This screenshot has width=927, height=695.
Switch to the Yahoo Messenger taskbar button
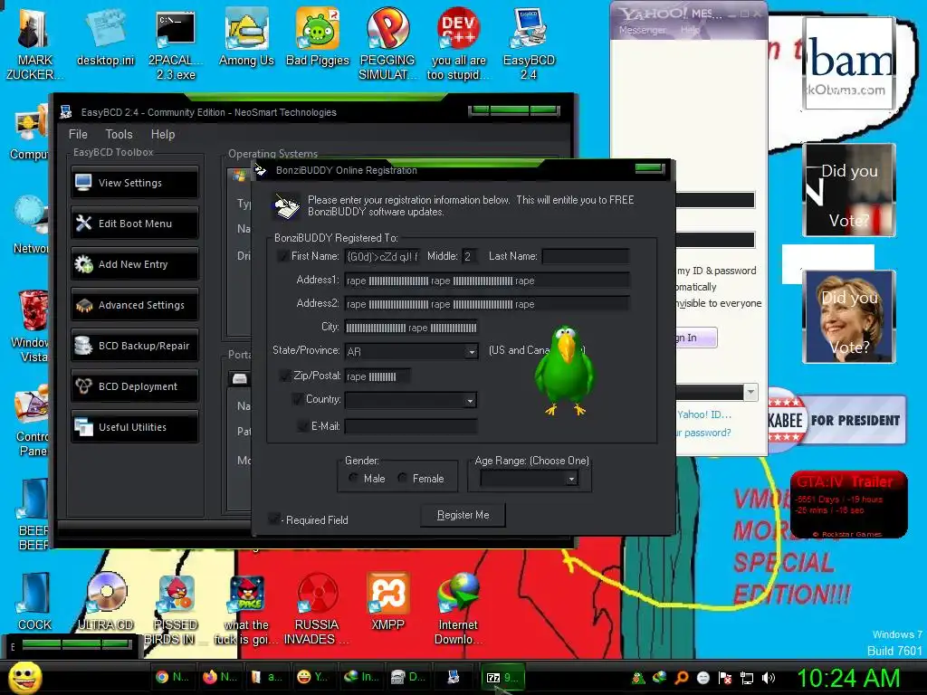312,677
